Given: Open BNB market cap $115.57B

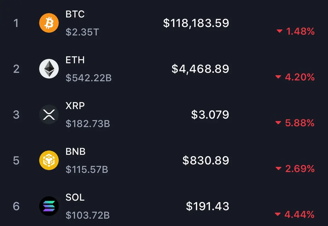Looking at the screenshot, I should 87,170.
